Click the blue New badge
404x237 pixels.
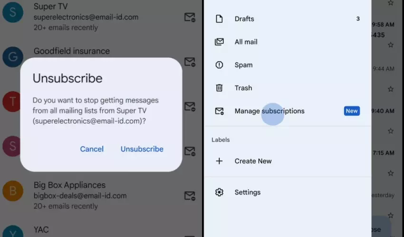[x=352, y=111]
